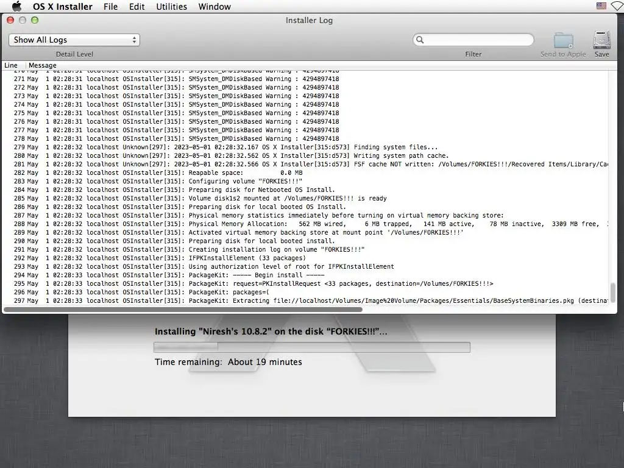Viewport: 624px width, 468px height.
Task: Click the magnifying glass search icon
Action: [420, 40]
